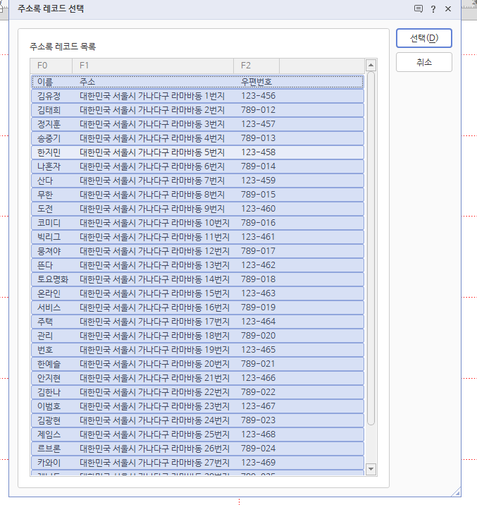Select the 코미디 record row

pos(197,223)
